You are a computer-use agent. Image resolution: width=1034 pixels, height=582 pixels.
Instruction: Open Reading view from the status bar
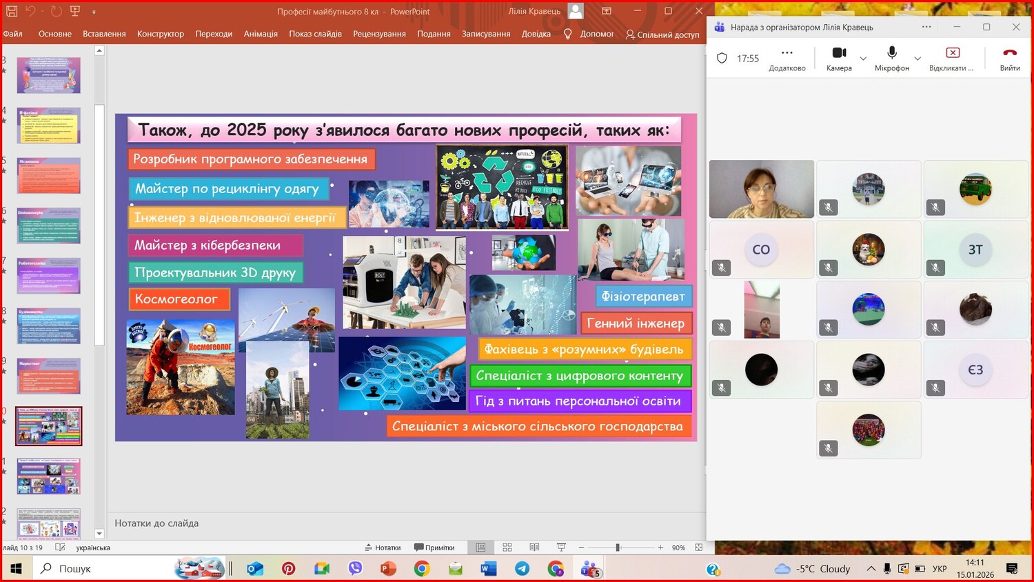coord(534,548)
